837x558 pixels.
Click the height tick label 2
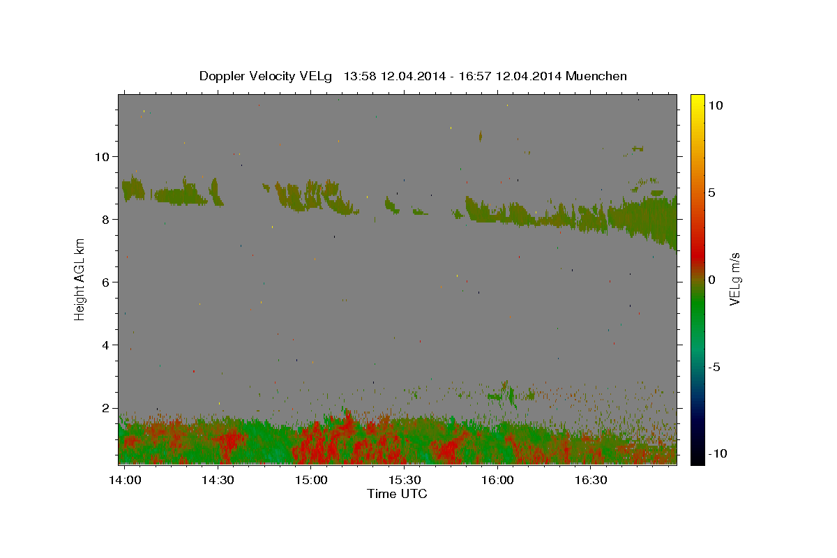point(106,408)
